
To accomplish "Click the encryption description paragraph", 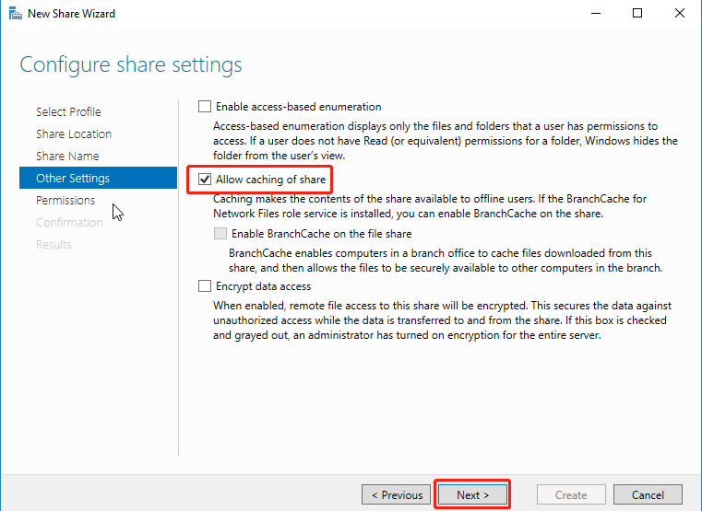I will point(443,320).
